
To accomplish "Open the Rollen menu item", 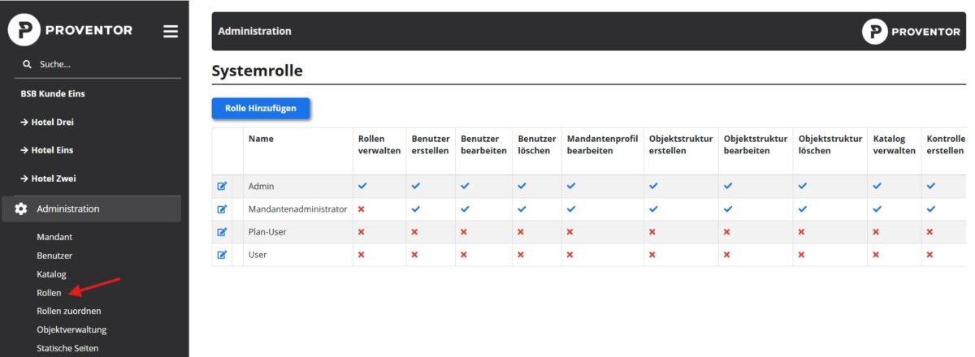I will click(x=49, y=292).
